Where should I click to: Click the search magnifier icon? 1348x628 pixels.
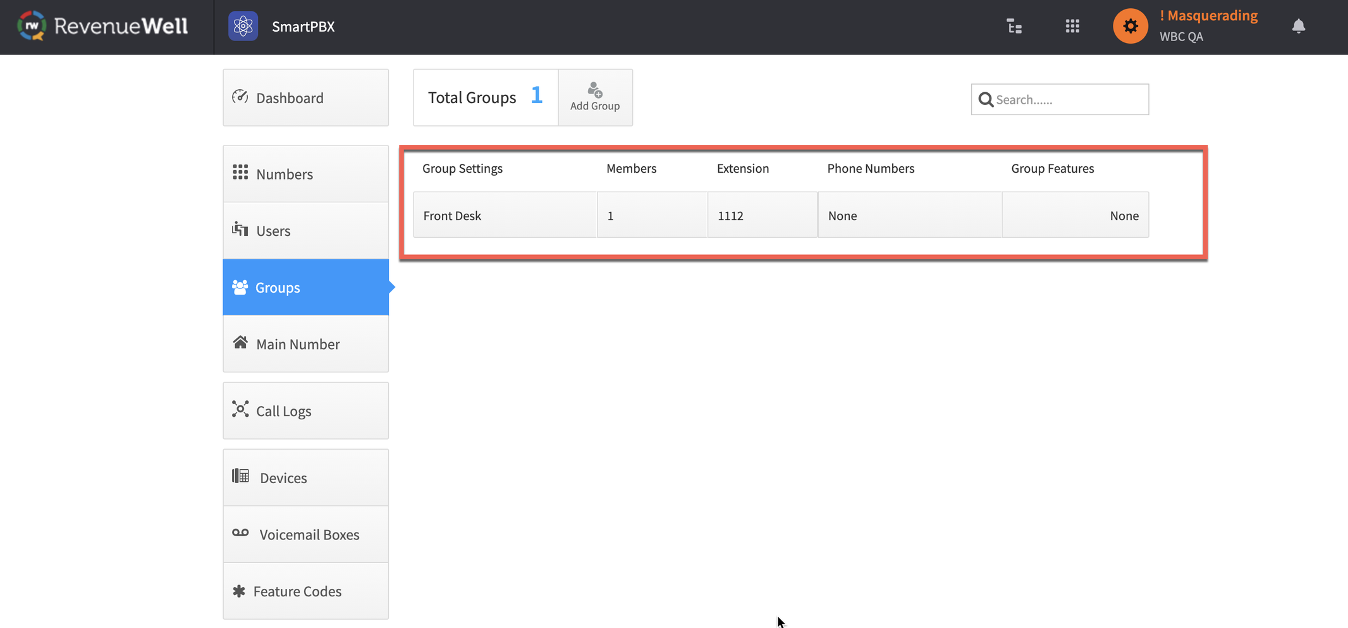click(x=985, y=100)
